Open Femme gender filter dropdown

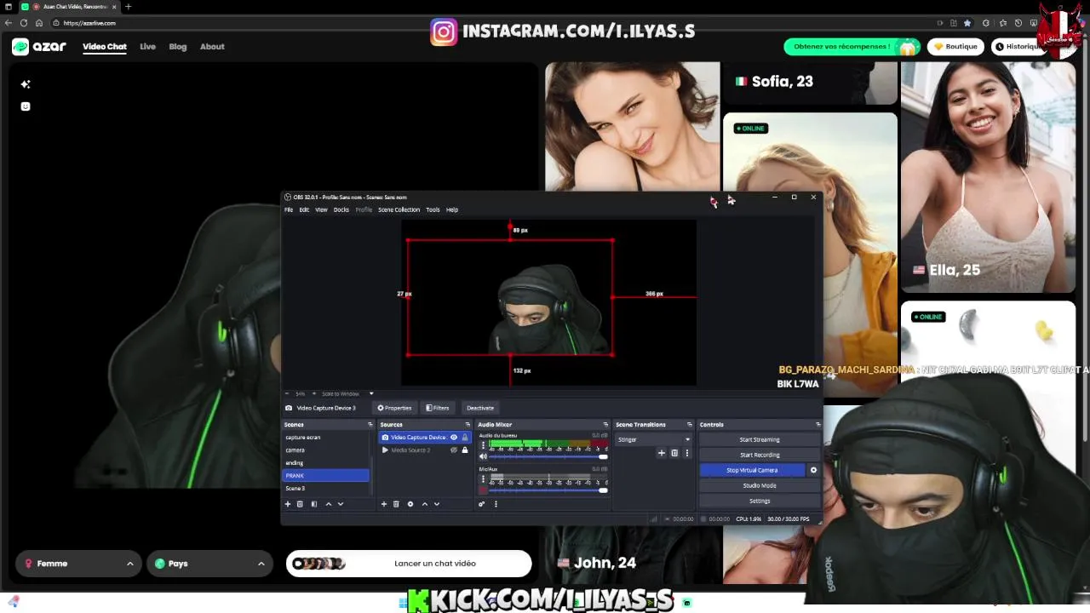click(x=78, y=564)
